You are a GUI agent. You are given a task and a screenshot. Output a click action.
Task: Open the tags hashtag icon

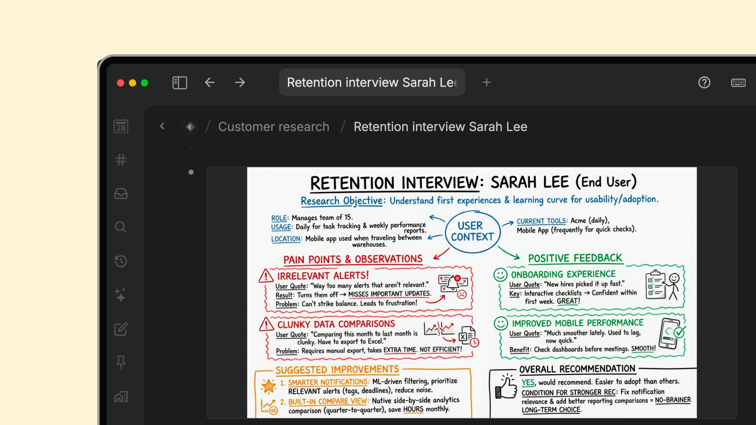pos(121,160)
